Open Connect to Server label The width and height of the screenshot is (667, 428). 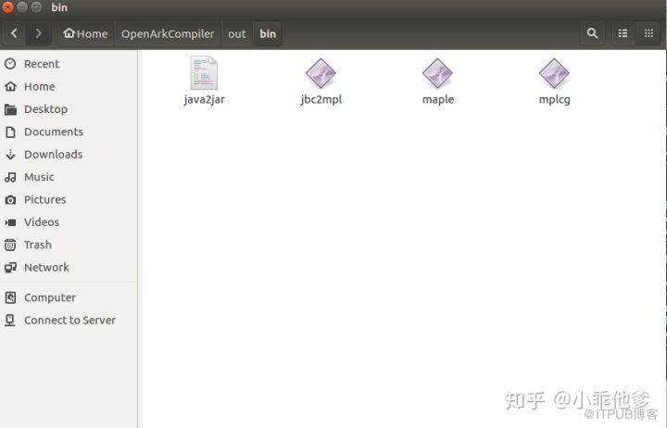click(69, 320)
